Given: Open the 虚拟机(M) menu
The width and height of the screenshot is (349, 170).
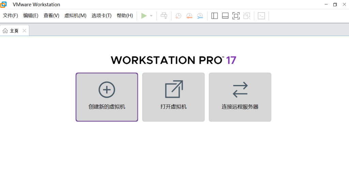Looking at the screenshot, I should pyautogui.click(x=75, y=16).
